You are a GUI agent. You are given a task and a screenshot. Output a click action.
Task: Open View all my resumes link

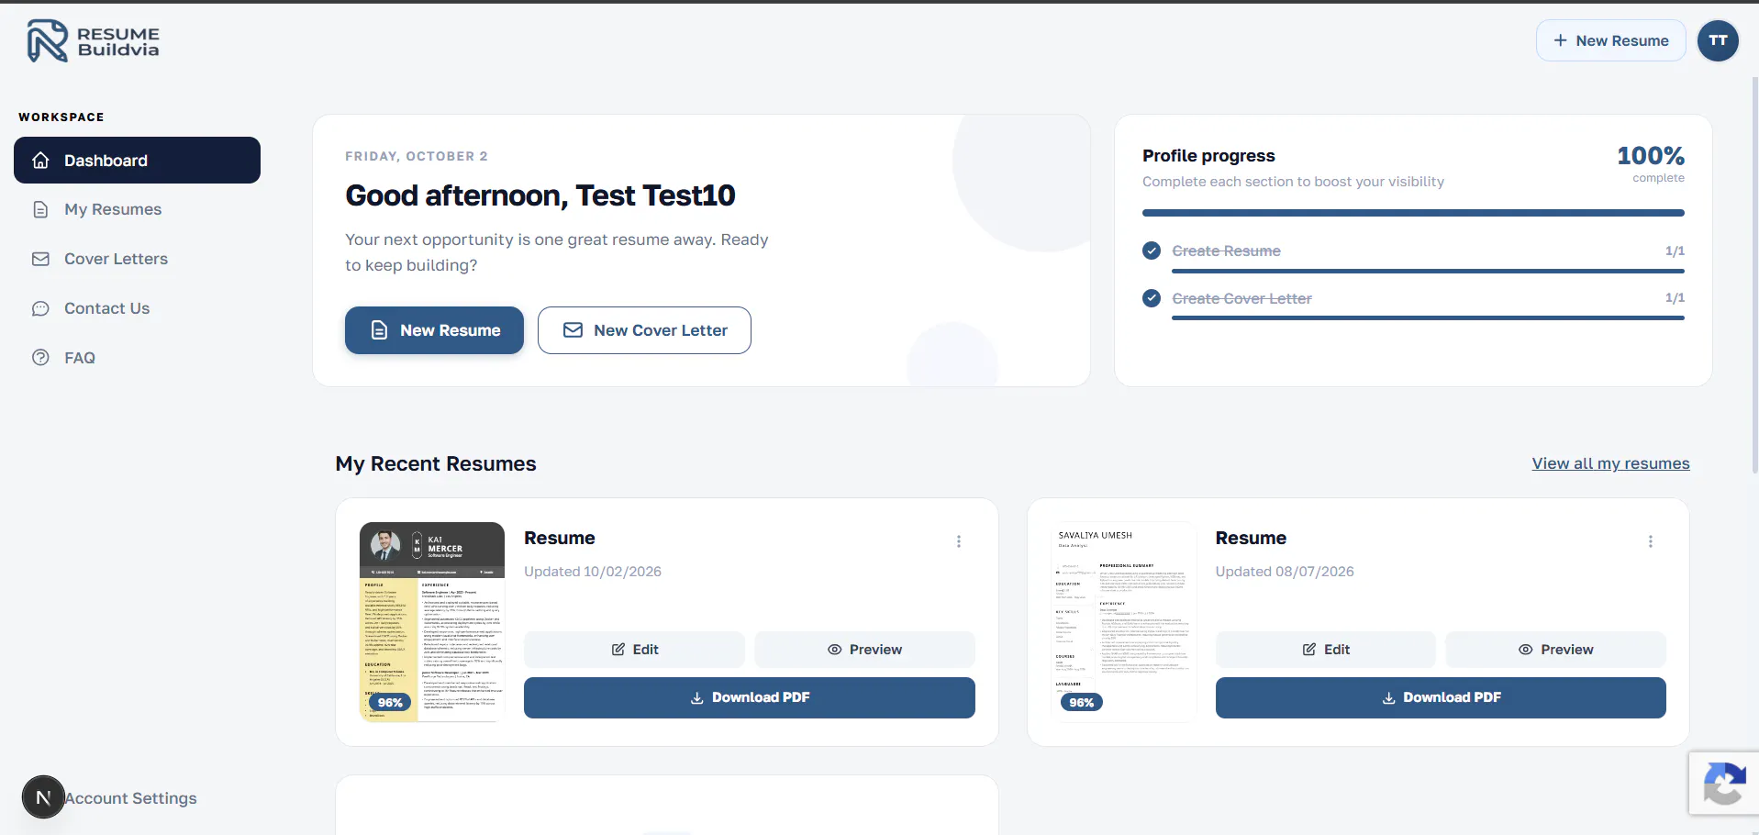1610,463
